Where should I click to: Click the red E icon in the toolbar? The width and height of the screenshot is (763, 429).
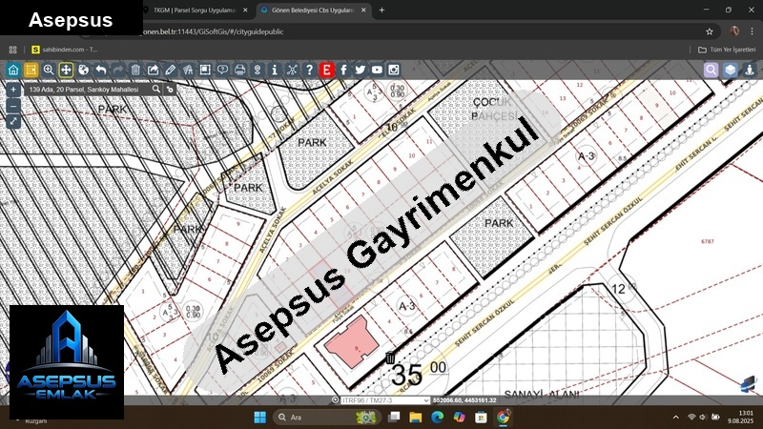(326, 70)
